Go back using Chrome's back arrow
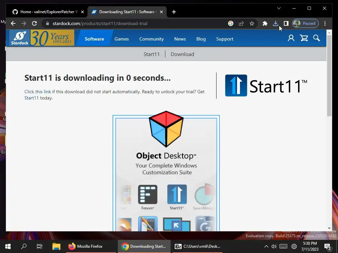The width and height of the screenshot is (338, 253). 13,23
